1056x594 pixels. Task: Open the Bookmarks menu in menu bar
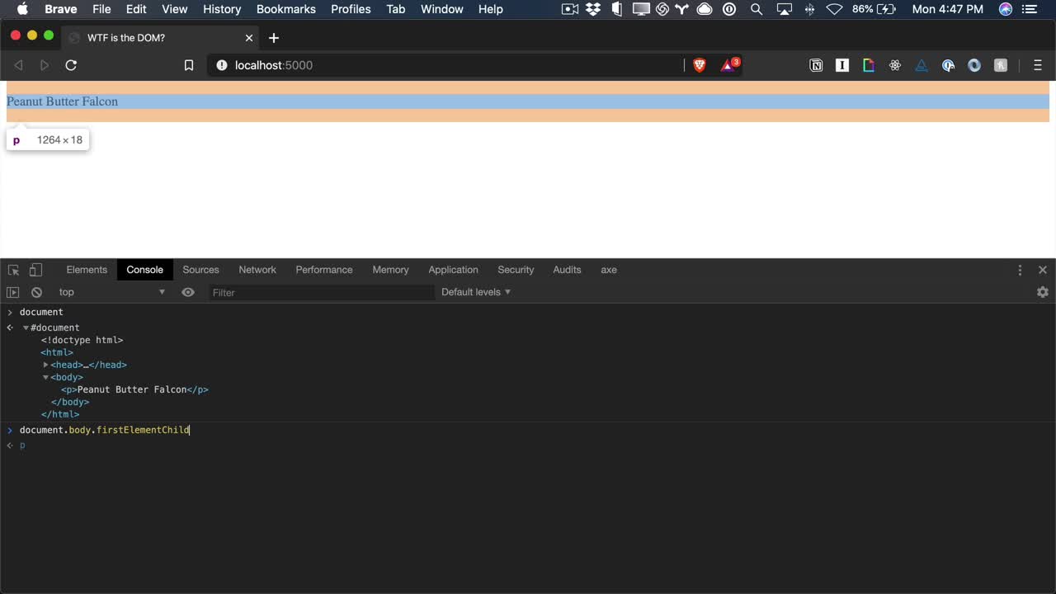coord(285,9)
